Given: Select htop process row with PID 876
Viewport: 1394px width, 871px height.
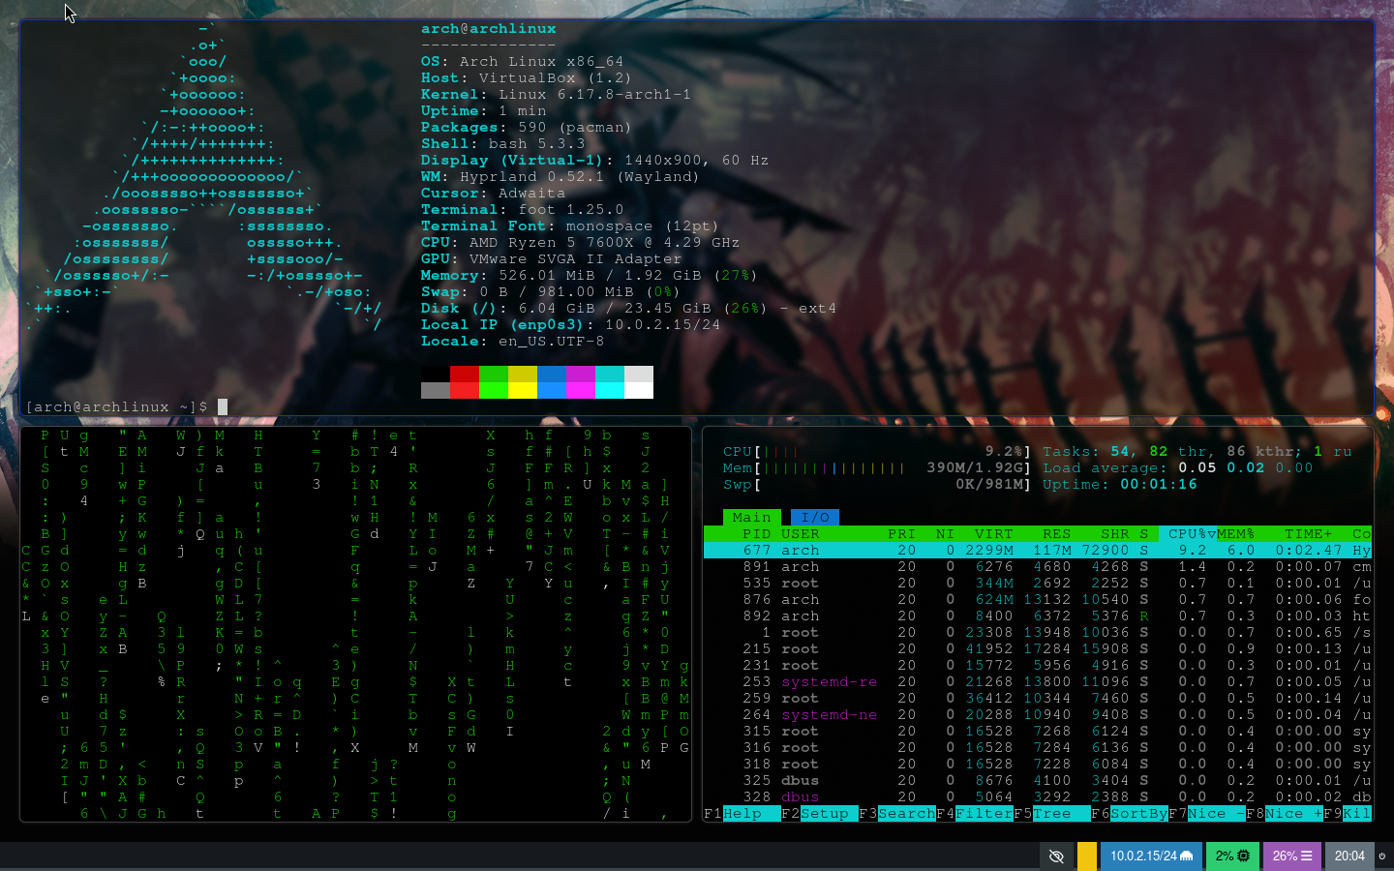Looking at the screenshot, I should [1038, 600].
